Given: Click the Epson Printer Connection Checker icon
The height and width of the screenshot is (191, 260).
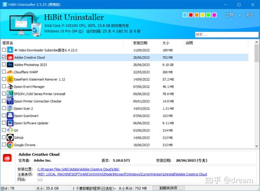Looking at the screenshot, I should click(x=10, y=101).
